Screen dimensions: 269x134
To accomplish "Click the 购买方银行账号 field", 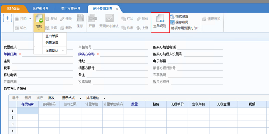I will [50, 89].
